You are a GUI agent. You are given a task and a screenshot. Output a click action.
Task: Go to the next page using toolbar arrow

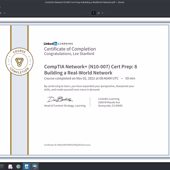[x=107, y=13]
